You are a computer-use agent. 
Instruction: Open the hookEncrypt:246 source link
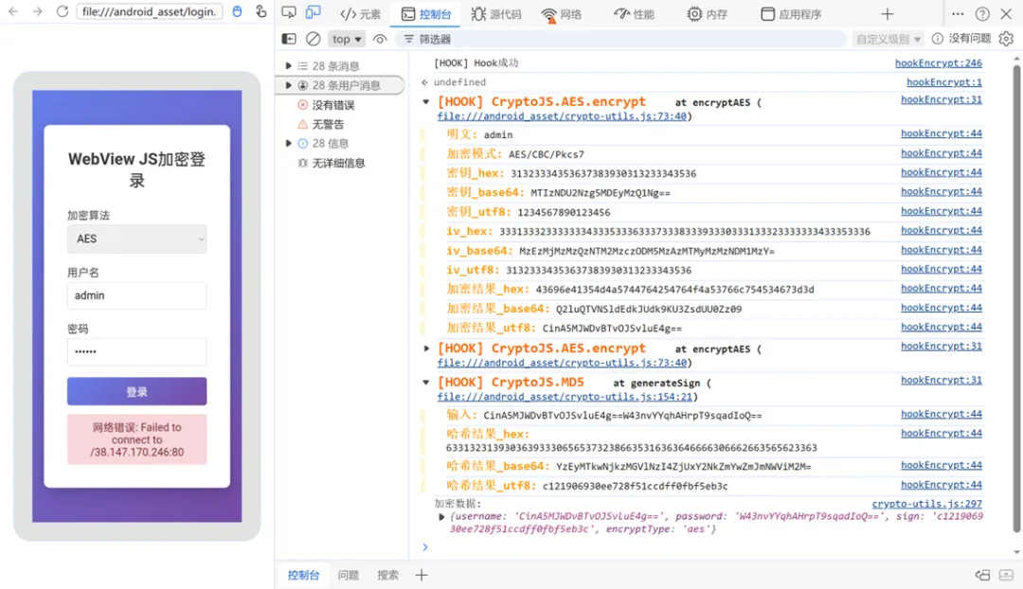[938, 62]
